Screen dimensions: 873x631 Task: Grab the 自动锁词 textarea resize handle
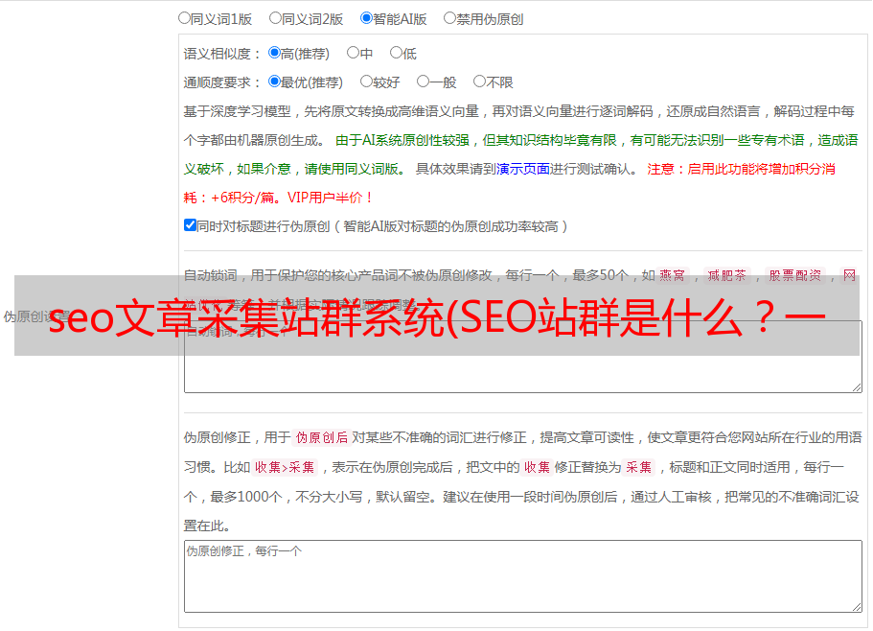click(x=857, y=387)
